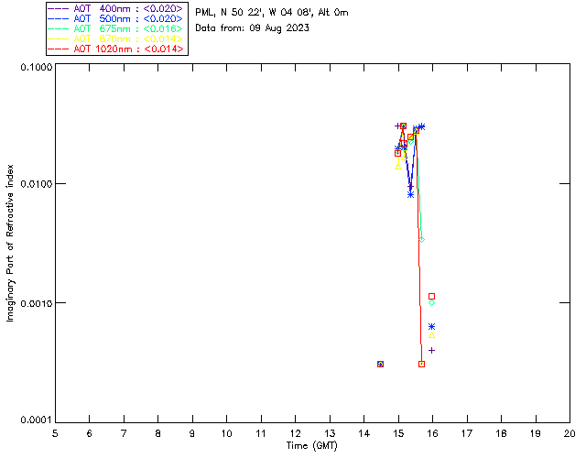Click the yellow triangle marker at time 16

431,335
